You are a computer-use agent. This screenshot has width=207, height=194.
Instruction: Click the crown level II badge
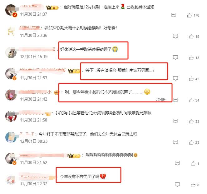click(x=52, y=7)
